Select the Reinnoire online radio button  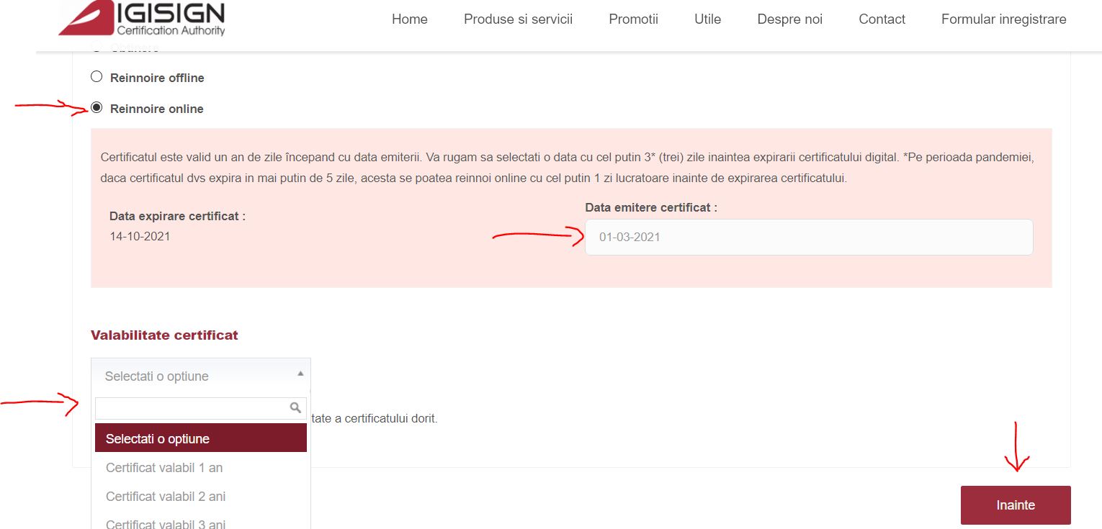tap(97, 107)
